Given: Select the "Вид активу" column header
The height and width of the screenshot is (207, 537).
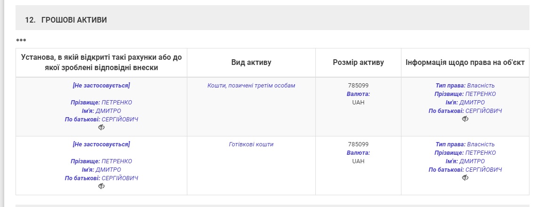Looking at the screenshot, I should [251, 63].
